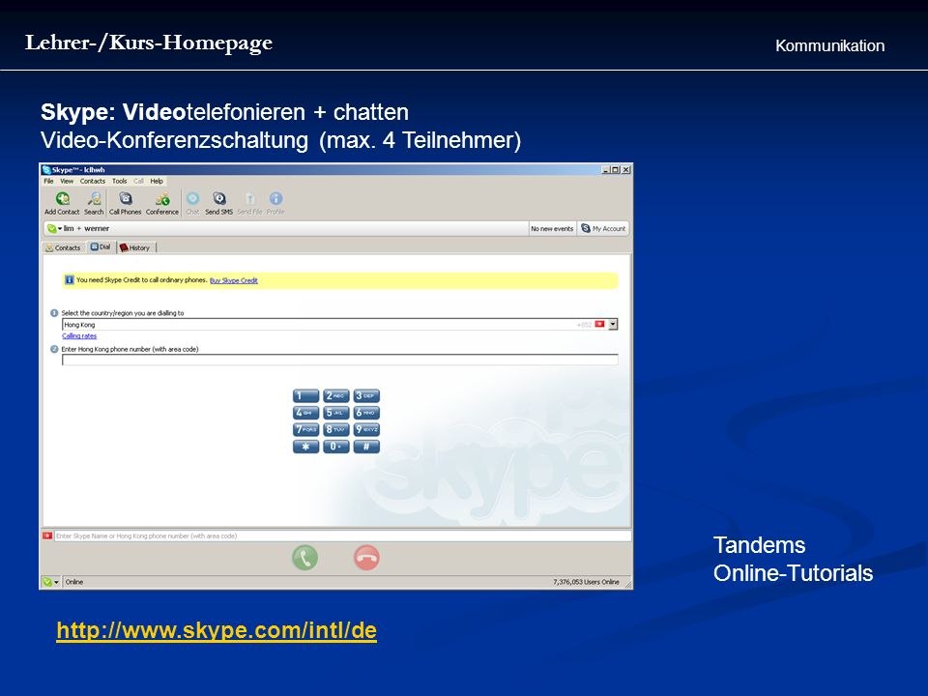
Task: Click dial pad key 5 JKL
Action: [x=335, y=413]
